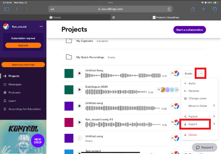Close the Google tab
The height and width of the screenshot is (154, 221).
(x=114, y=18)
